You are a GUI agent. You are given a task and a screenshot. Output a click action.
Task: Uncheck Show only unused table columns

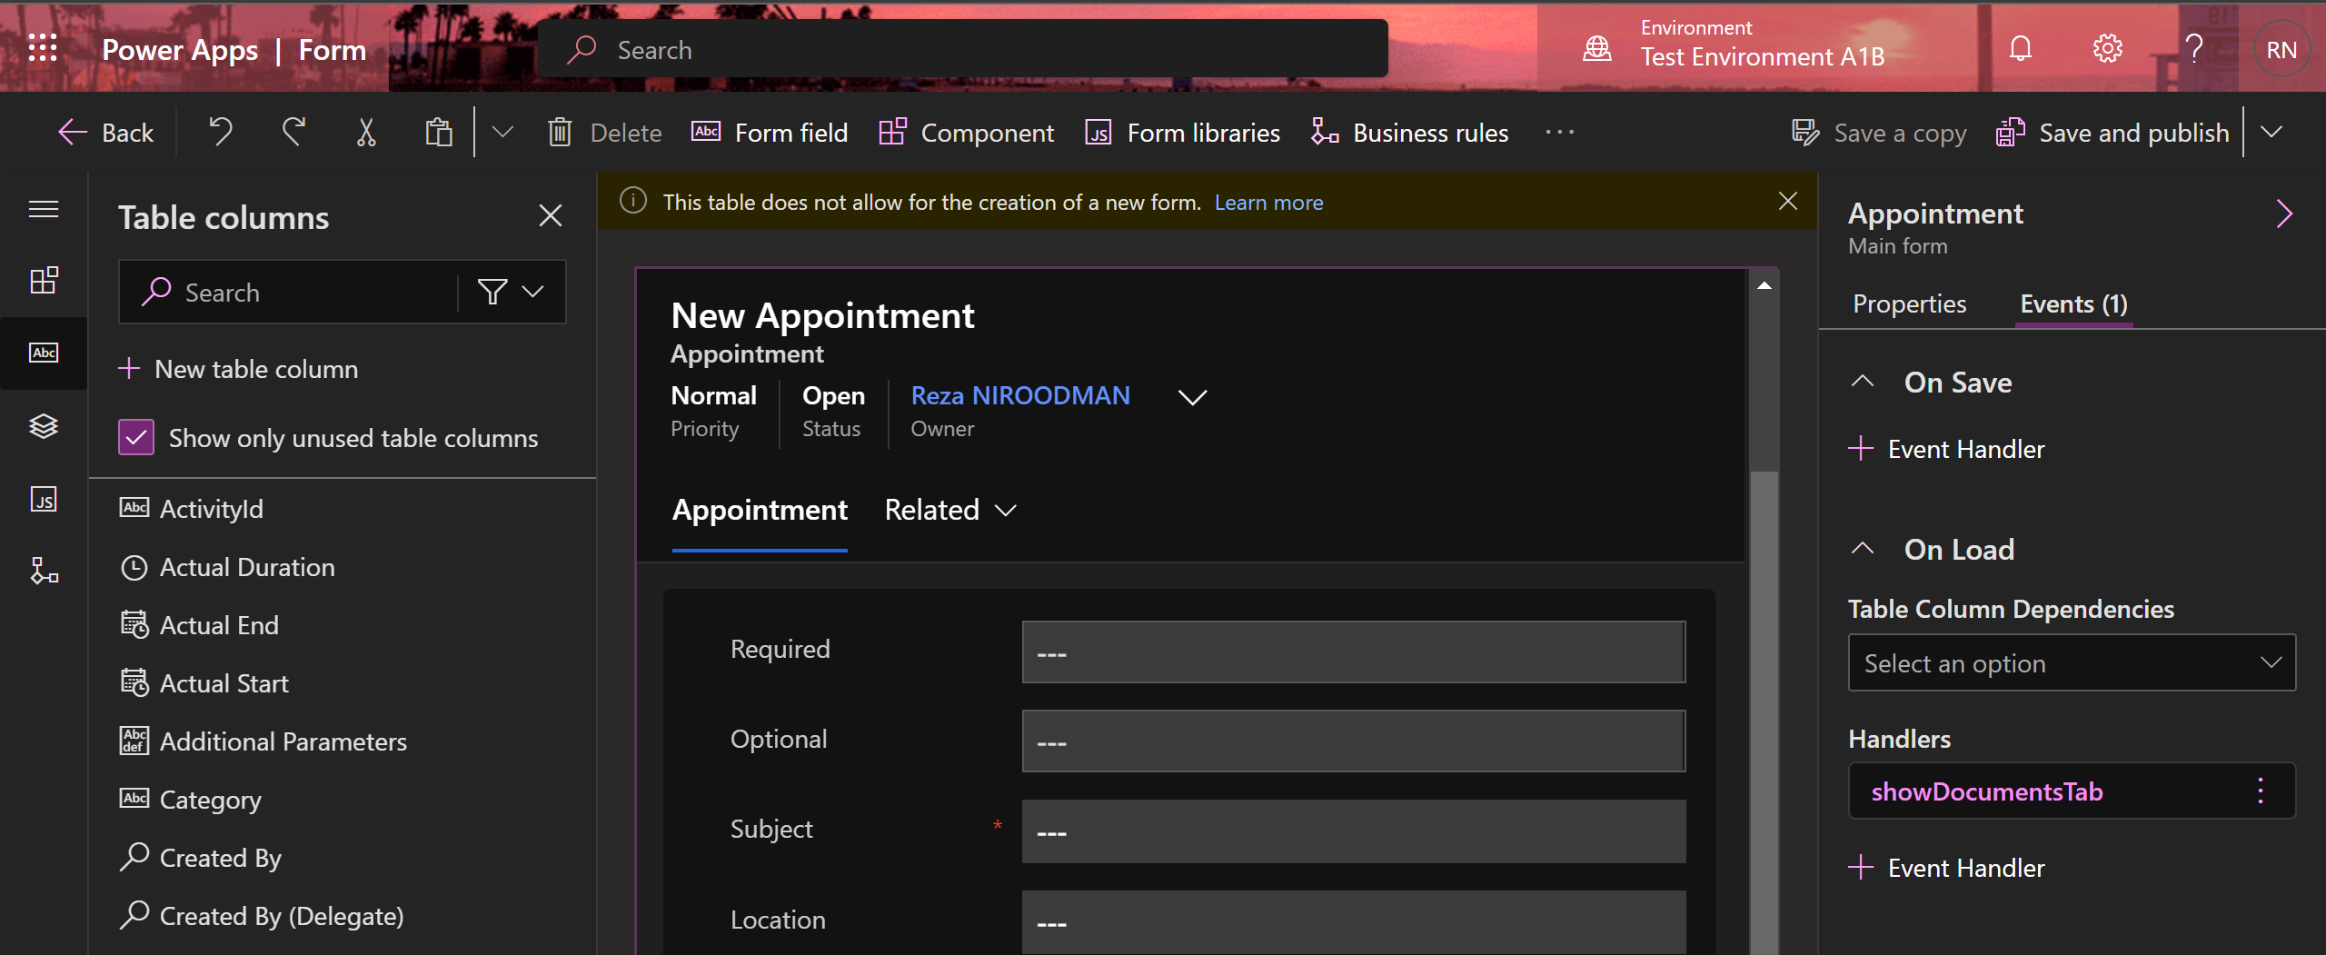point(136,438)
